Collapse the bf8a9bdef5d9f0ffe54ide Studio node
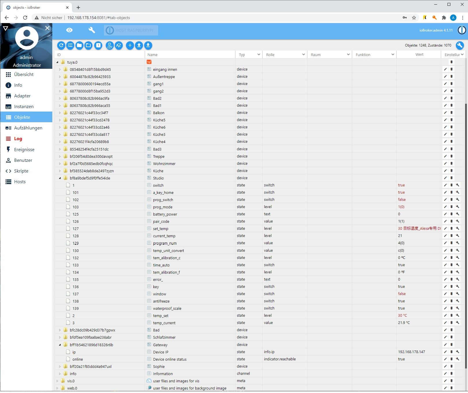468x393 pixels. click(x=60, y=178)
